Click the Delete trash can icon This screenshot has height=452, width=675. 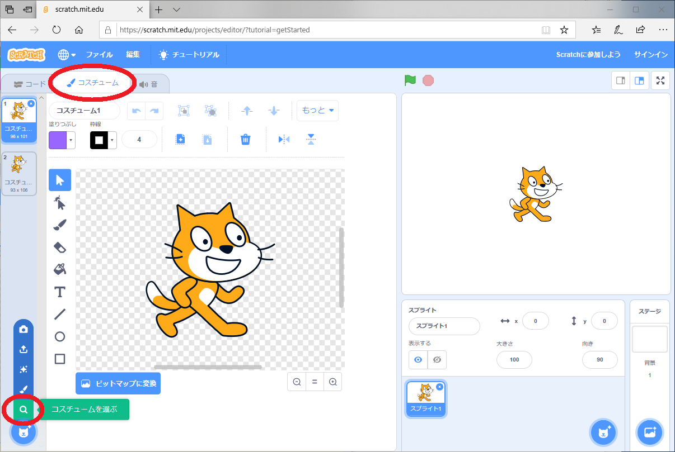245,139
